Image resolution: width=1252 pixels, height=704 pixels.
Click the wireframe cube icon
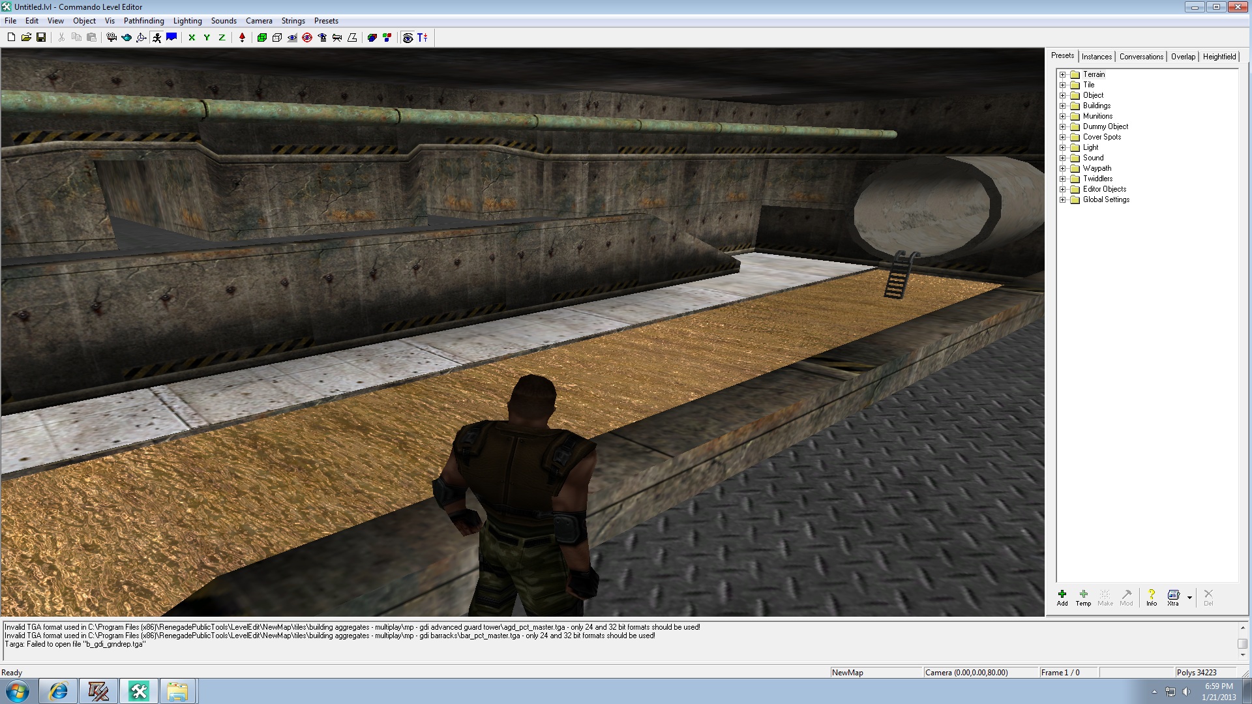276,38
